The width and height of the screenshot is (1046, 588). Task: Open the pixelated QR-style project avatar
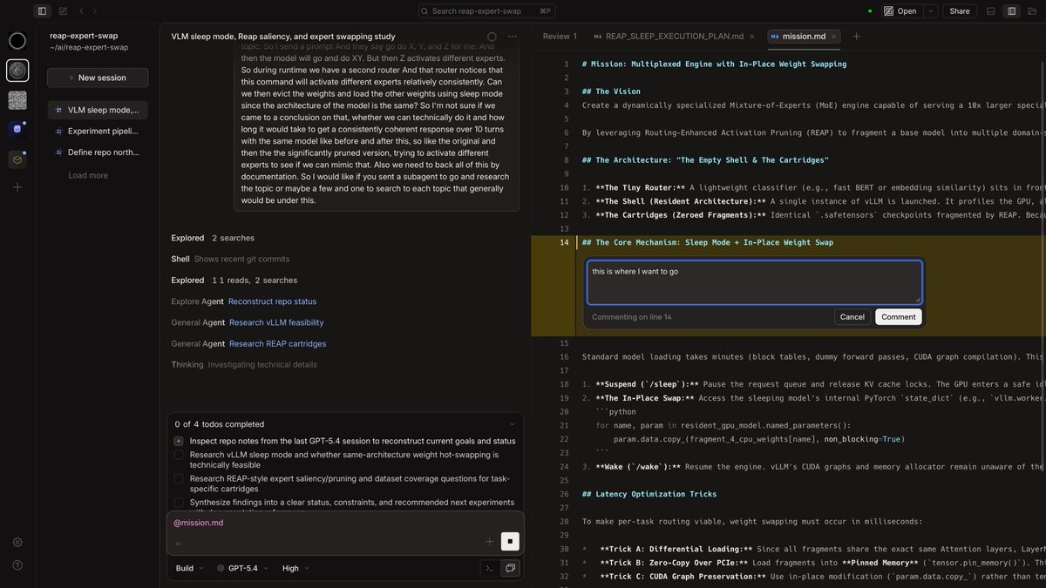(x=17, y=100)
